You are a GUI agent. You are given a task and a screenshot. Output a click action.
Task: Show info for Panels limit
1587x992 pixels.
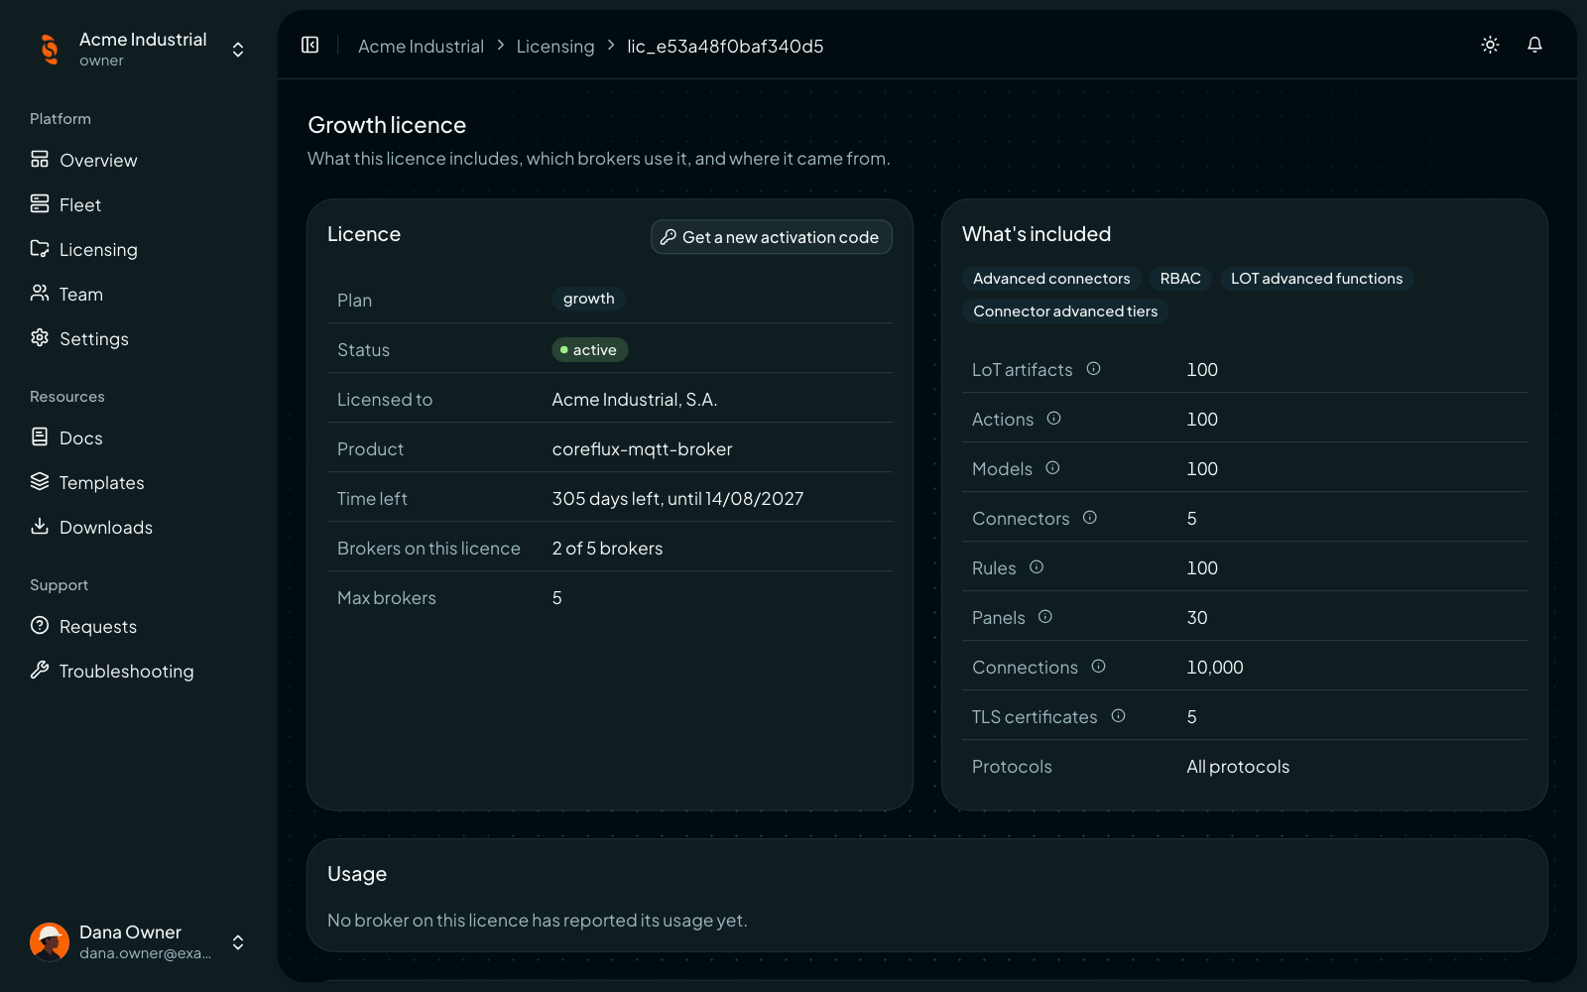point(1044,617)
